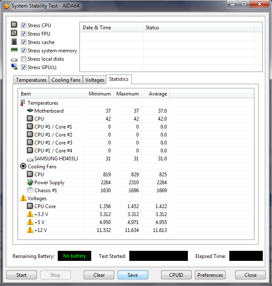Select the Voltages tab
This screenshot has width=272, height=286.
click(x=95, y=80)
